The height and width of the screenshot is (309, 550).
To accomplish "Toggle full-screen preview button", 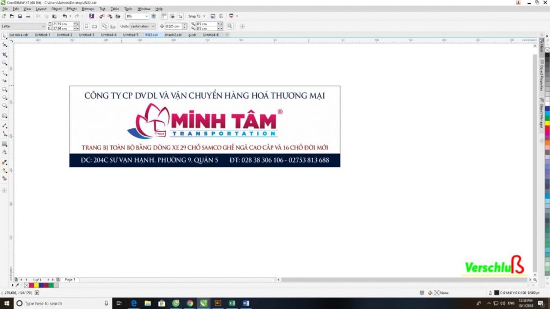I will [x=154, y=16].
